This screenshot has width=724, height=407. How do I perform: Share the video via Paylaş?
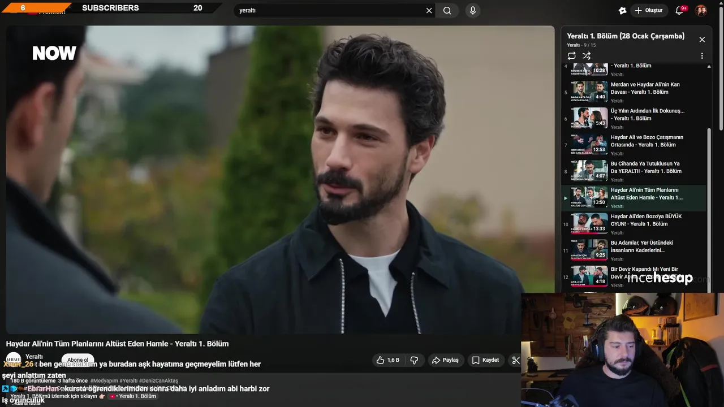(x=445, y=360)
